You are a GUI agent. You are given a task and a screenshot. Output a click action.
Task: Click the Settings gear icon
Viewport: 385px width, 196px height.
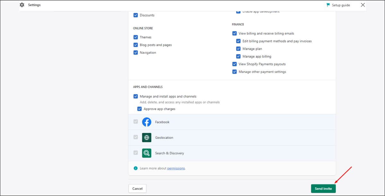tap(22, 5)
